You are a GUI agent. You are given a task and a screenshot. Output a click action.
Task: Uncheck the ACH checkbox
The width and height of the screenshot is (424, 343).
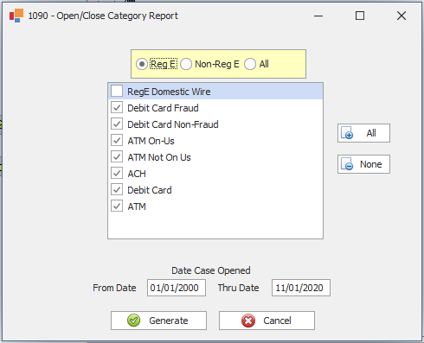coord(117,173)
